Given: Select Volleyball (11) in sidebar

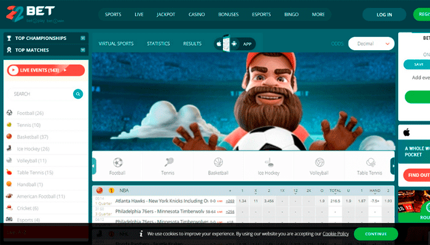Looking at the screenshot, I should (x=31, y=160).
